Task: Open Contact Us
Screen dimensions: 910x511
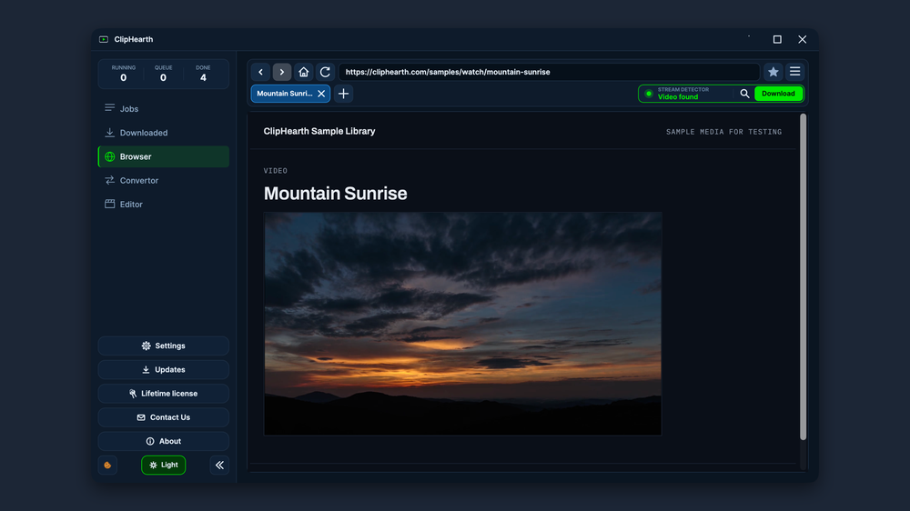Action: click(164, 417)
